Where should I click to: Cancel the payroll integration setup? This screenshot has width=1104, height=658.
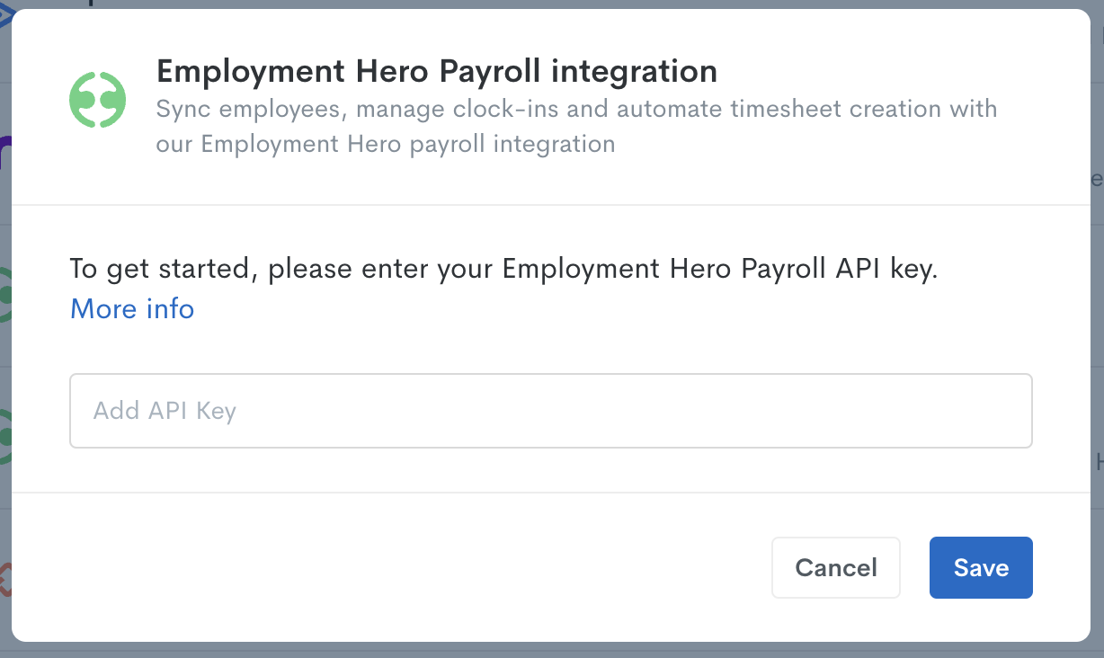(836, 567)
